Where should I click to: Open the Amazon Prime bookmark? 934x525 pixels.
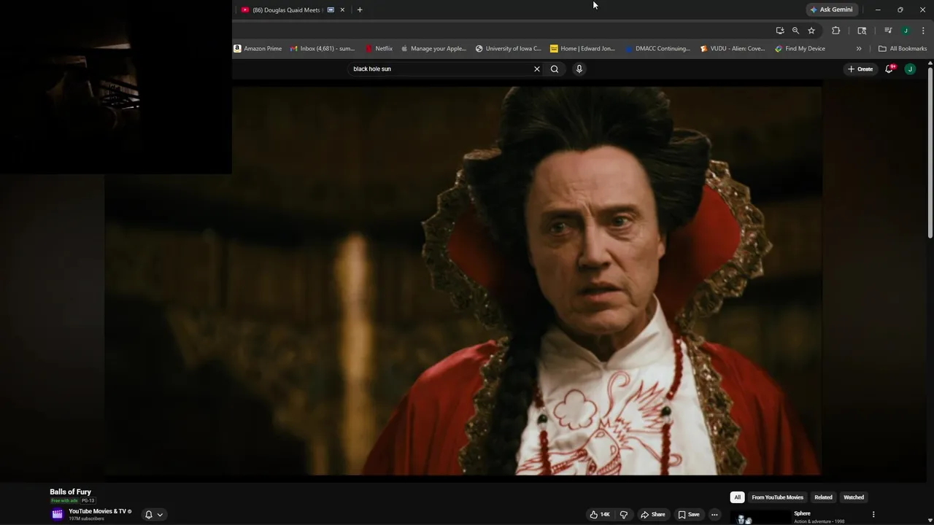[258, 49]
